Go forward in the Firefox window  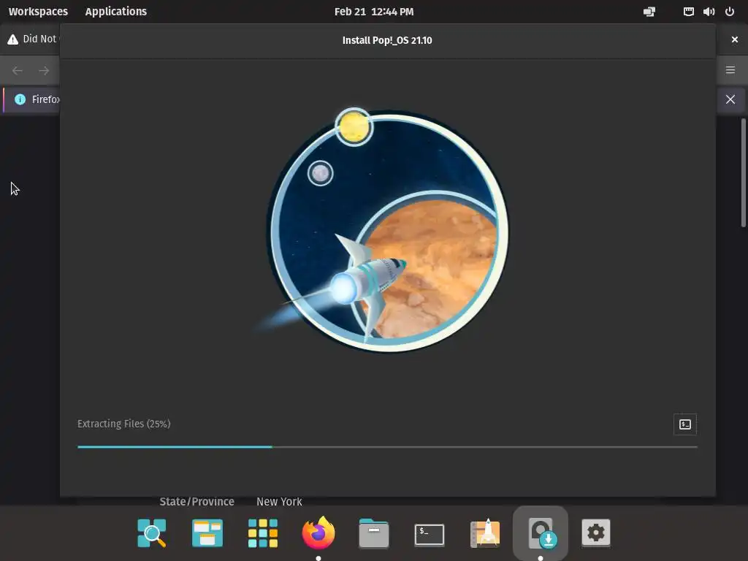(44, 71)
